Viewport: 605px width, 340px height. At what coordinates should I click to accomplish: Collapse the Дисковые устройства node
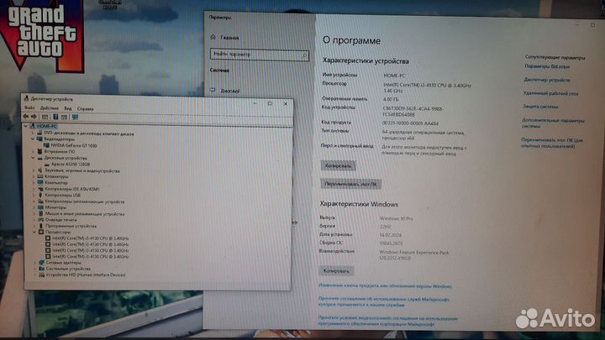(33, 158)
